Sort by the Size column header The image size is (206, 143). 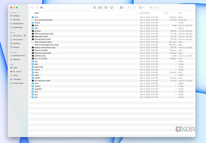point(166,13)
